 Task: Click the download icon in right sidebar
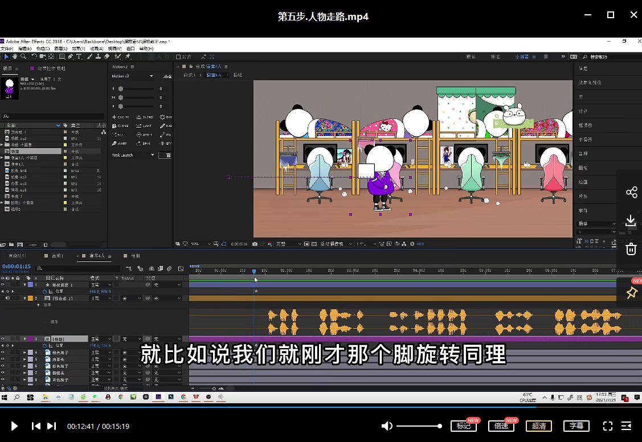[631, 220]
